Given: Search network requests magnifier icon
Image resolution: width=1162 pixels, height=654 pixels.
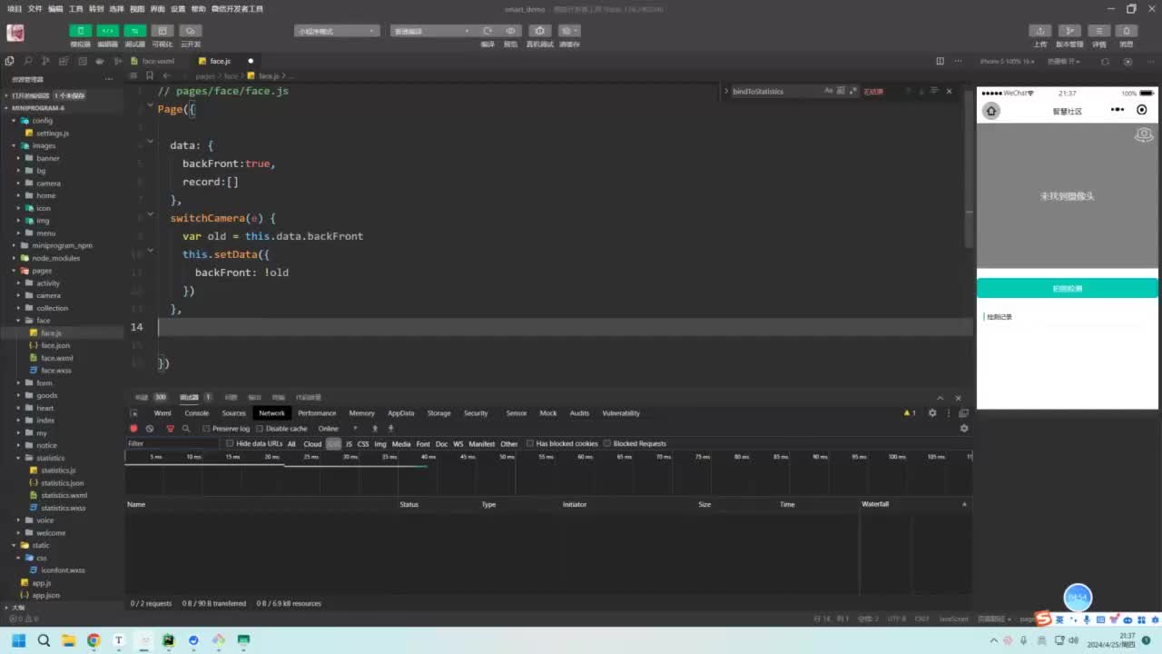Looking at the screenshot, I should (x=186, y=429).
